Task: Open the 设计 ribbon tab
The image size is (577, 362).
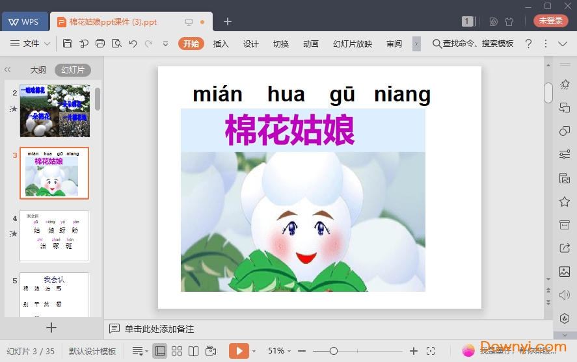Action: click(x=250, y=44)
